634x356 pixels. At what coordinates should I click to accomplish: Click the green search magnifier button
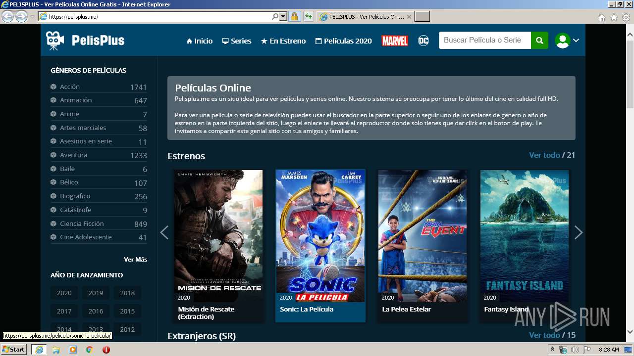pos(539,41)
